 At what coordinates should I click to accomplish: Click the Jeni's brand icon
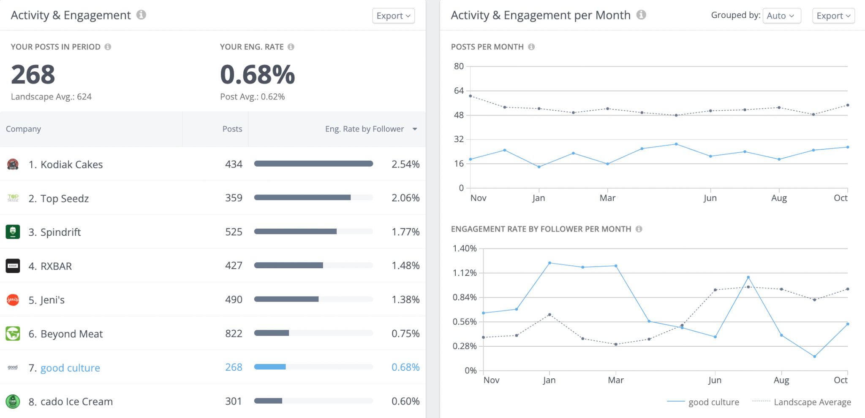click(x=13, y=299)
